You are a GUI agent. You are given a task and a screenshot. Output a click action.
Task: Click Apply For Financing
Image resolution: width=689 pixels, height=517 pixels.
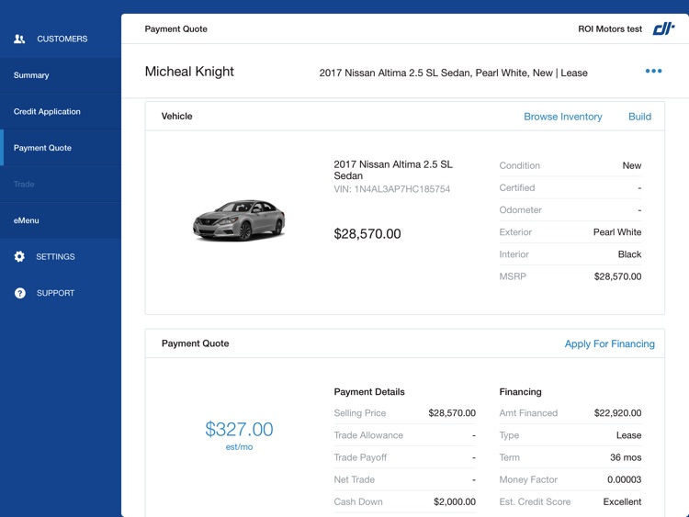pos(609,343)
